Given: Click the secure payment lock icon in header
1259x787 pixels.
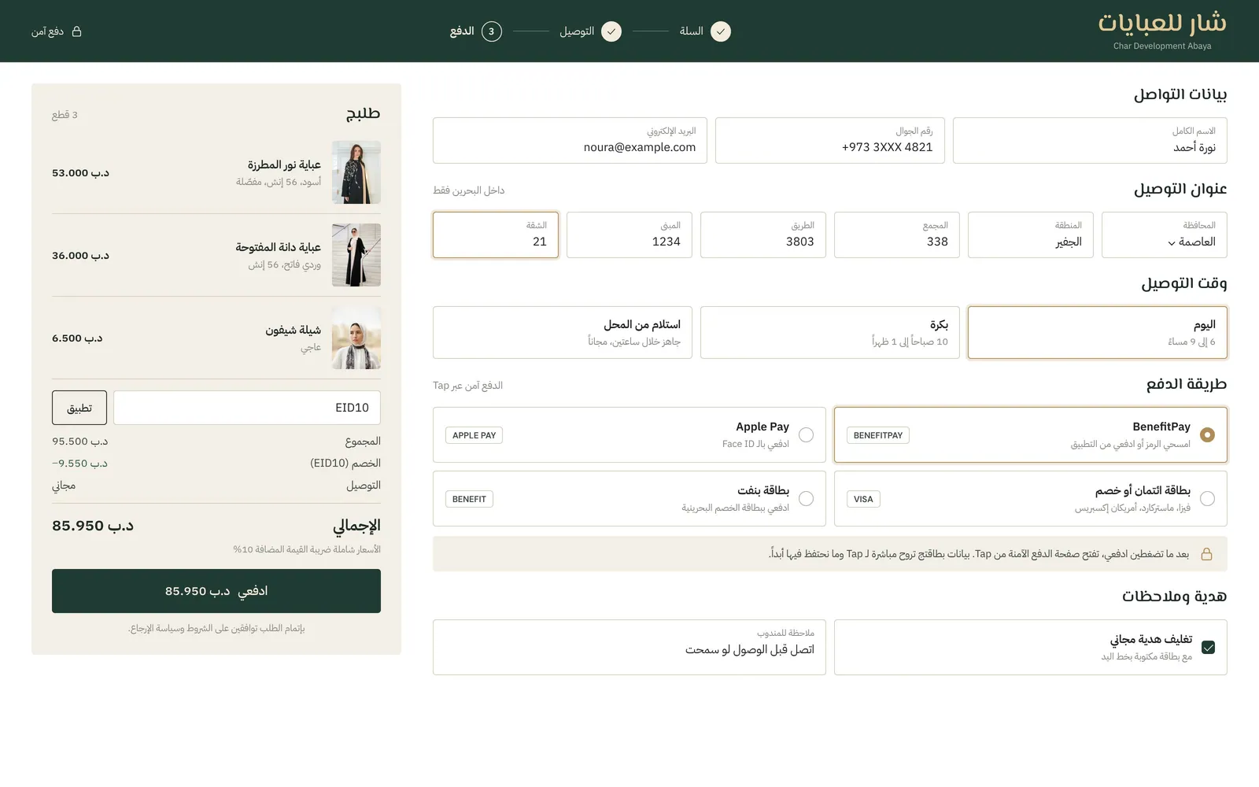Looking at the screenshot, I should pos(77,31).
